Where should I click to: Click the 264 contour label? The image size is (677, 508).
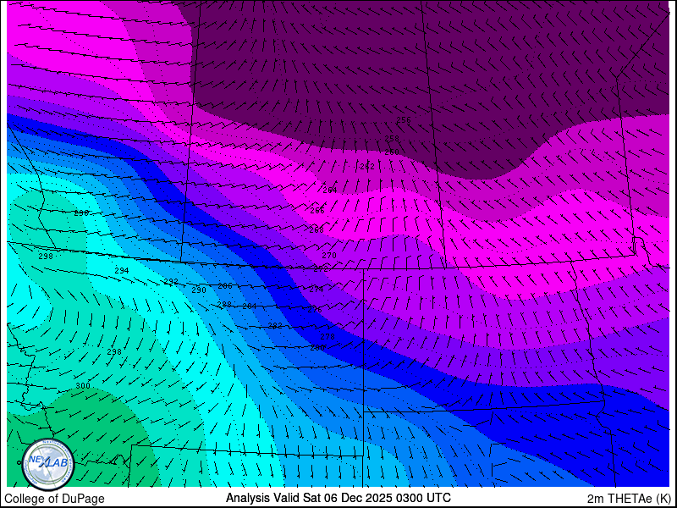pyautogui.click(x=330, y=190)
